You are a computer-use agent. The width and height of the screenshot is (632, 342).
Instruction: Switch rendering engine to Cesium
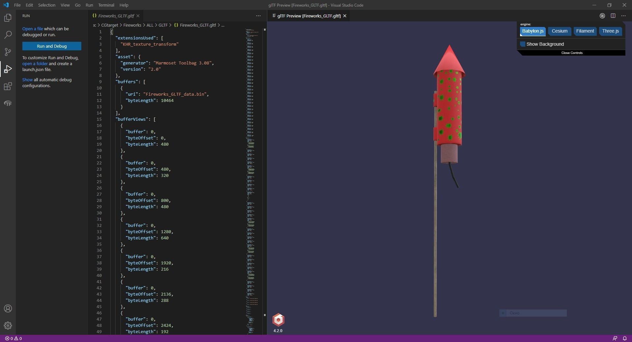click(560, 31)
